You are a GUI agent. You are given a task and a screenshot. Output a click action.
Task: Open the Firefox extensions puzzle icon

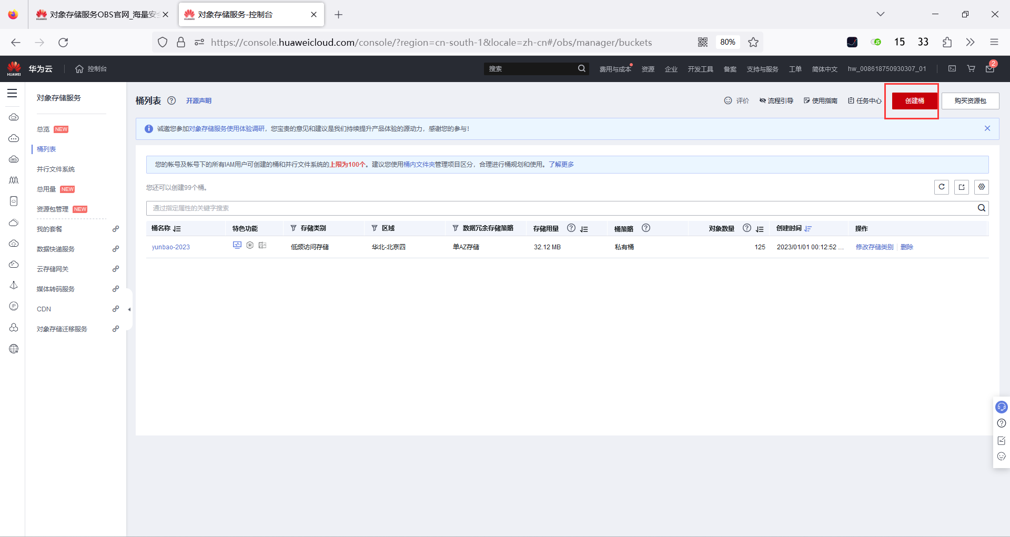(x=947, y=43)
